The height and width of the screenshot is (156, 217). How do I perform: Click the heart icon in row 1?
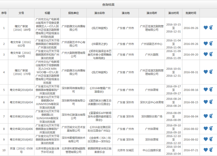206,28
